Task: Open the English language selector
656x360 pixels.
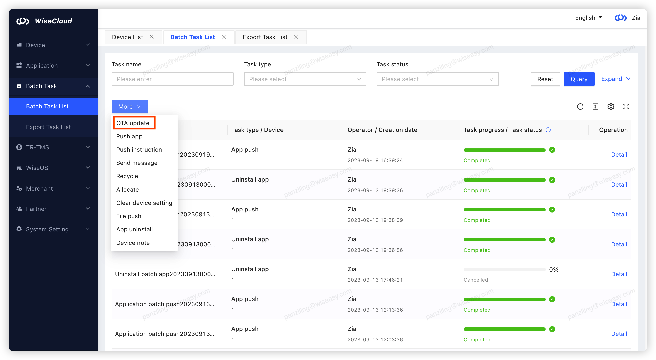Action: 589,18
